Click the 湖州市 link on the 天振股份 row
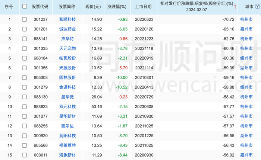The width and height of the screenshot is (261, 160). point(246,68)
